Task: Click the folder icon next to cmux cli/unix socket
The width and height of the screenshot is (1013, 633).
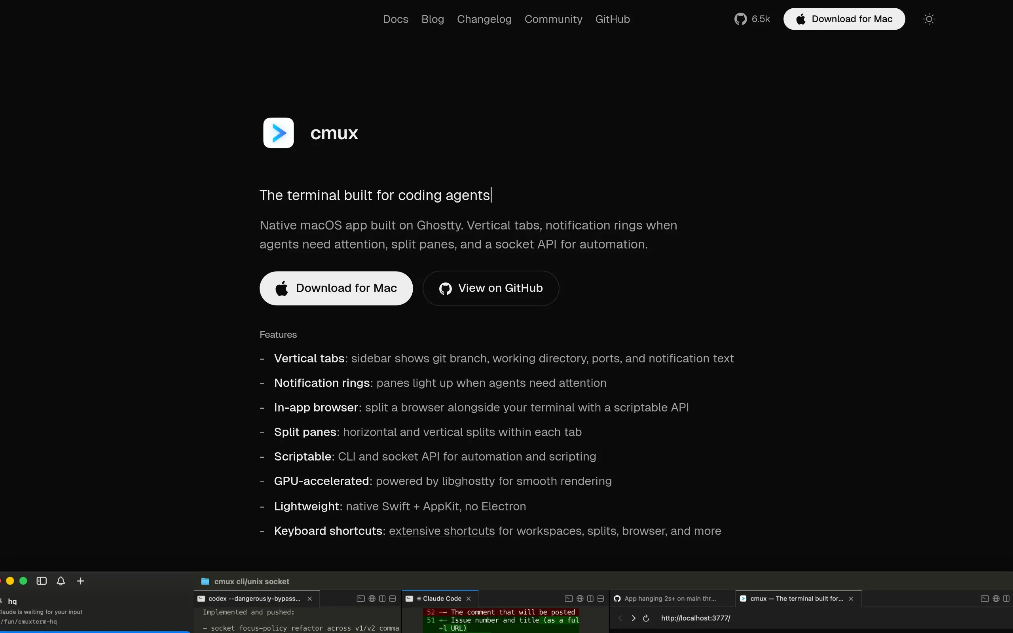Action: (205, 581)
